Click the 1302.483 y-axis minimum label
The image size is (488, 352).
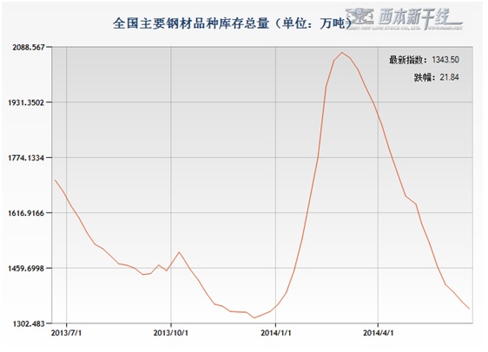(x=29, y=323)
